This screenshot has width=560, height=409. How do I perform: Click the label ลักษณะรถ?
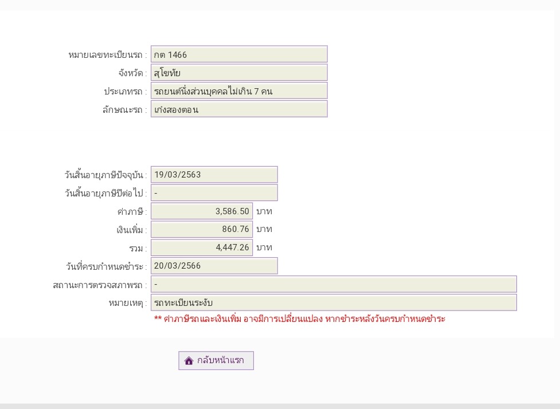coord(124,109)
